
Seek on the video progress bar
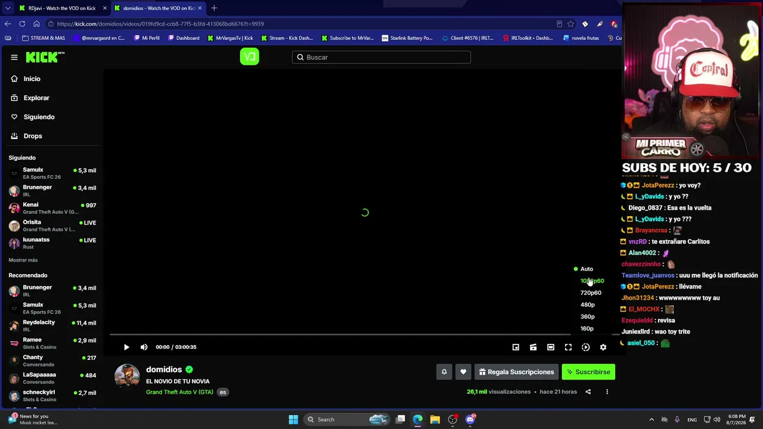pos(365,335)
